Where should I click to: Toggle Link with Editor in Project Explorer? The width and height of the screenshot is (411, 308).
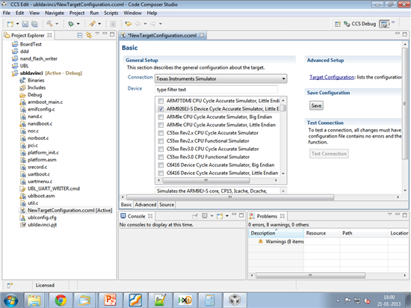click(x=89, y=35)
